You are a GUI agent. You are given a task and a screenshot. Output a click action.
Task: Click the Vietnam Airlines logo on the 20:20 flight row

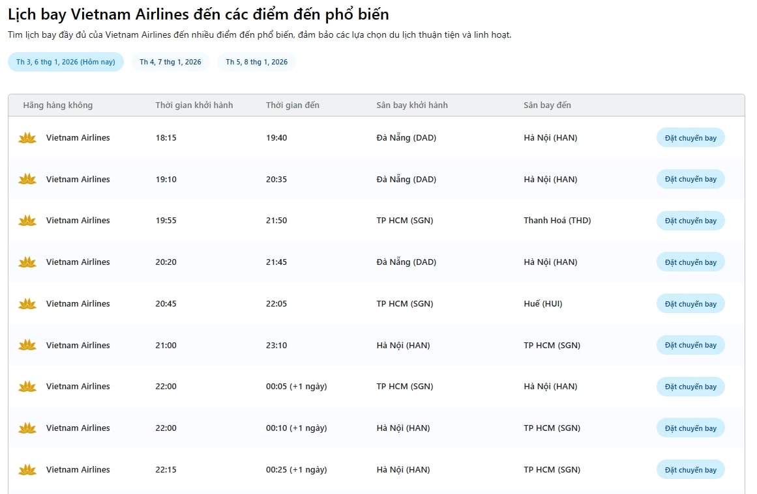click(27, 262)
